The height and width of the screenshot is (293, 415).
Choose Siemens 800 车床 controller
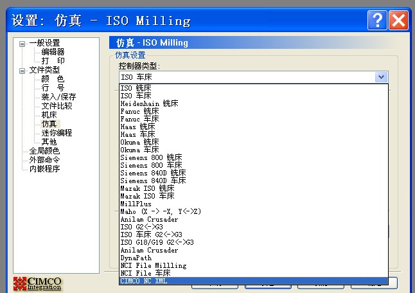pyautogui.click(x=254, y=165)
